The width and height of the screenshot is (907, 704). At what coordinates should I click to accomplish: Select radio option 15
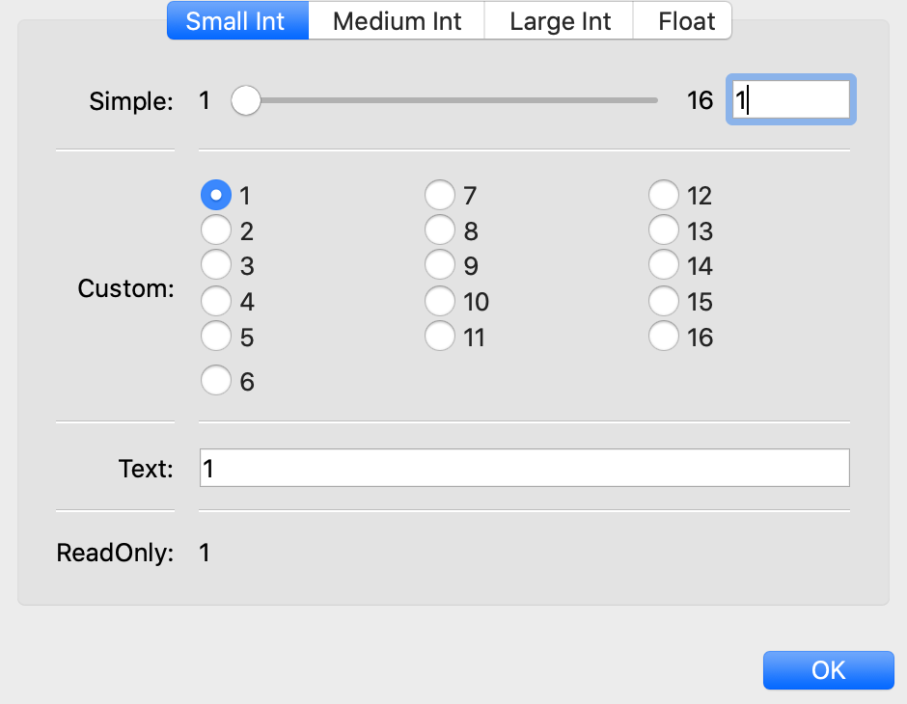point(664,302)
